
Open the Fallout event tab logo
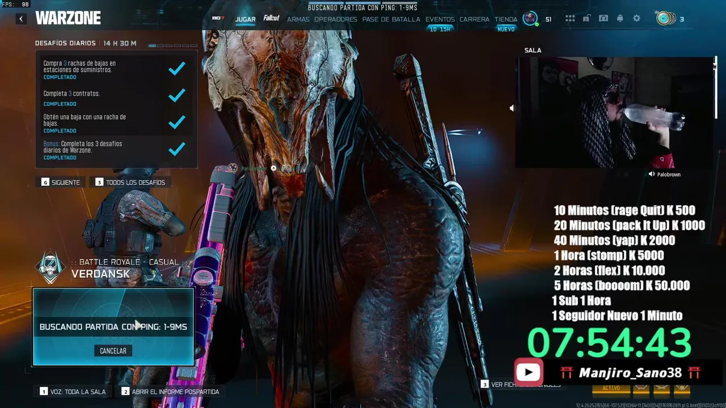click(x=271, y=18)
